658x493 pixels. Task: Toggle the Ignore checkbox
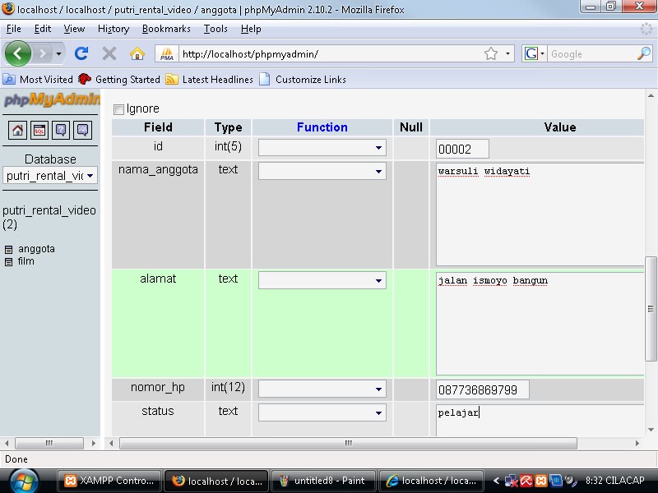(118, 109)
